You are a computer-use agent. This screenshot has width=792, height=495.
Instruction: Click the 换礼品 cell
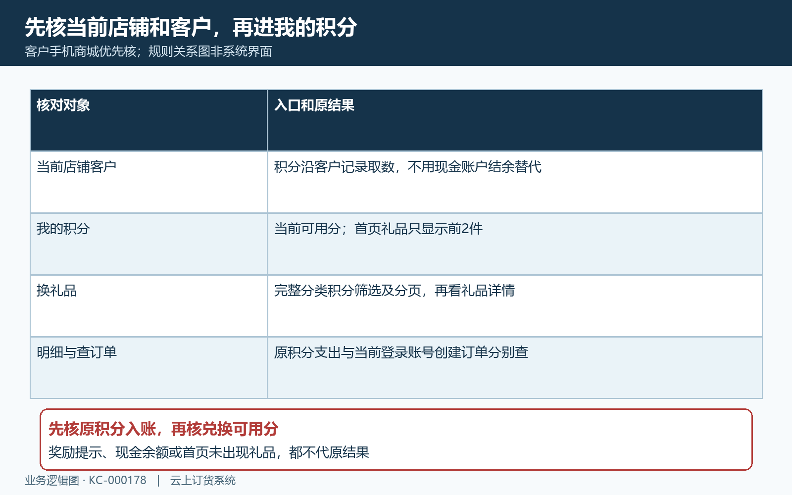pos(149,306)
